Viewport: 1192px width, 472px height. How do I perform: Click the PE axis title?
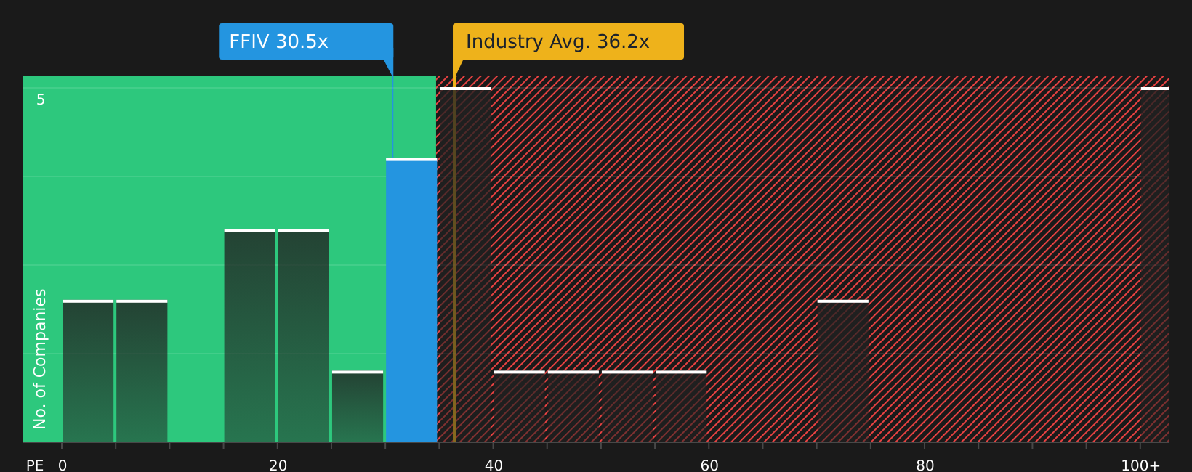click(x=35, y=465)
